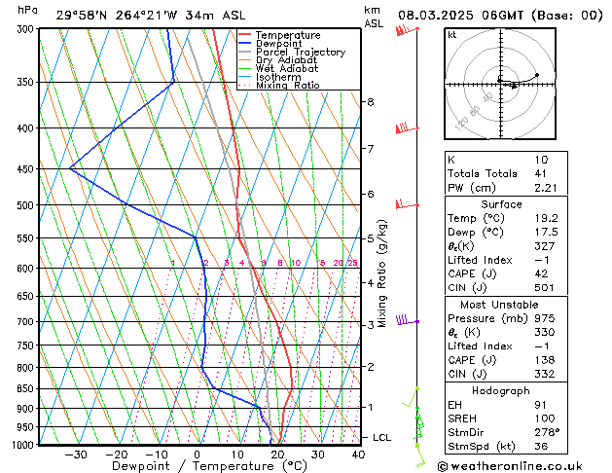Image resolution: width=612 pixels, height=473 pixels.
Task: Click the Most Unstable theta-e value 330
Action: [545, 332]
